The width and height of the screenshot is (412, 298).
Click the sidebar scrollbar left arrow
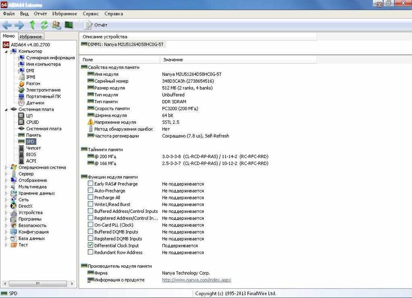(4, 284)
